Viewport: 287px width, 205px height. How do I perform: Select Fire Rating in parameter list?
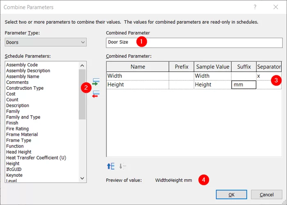coord(17,129)
